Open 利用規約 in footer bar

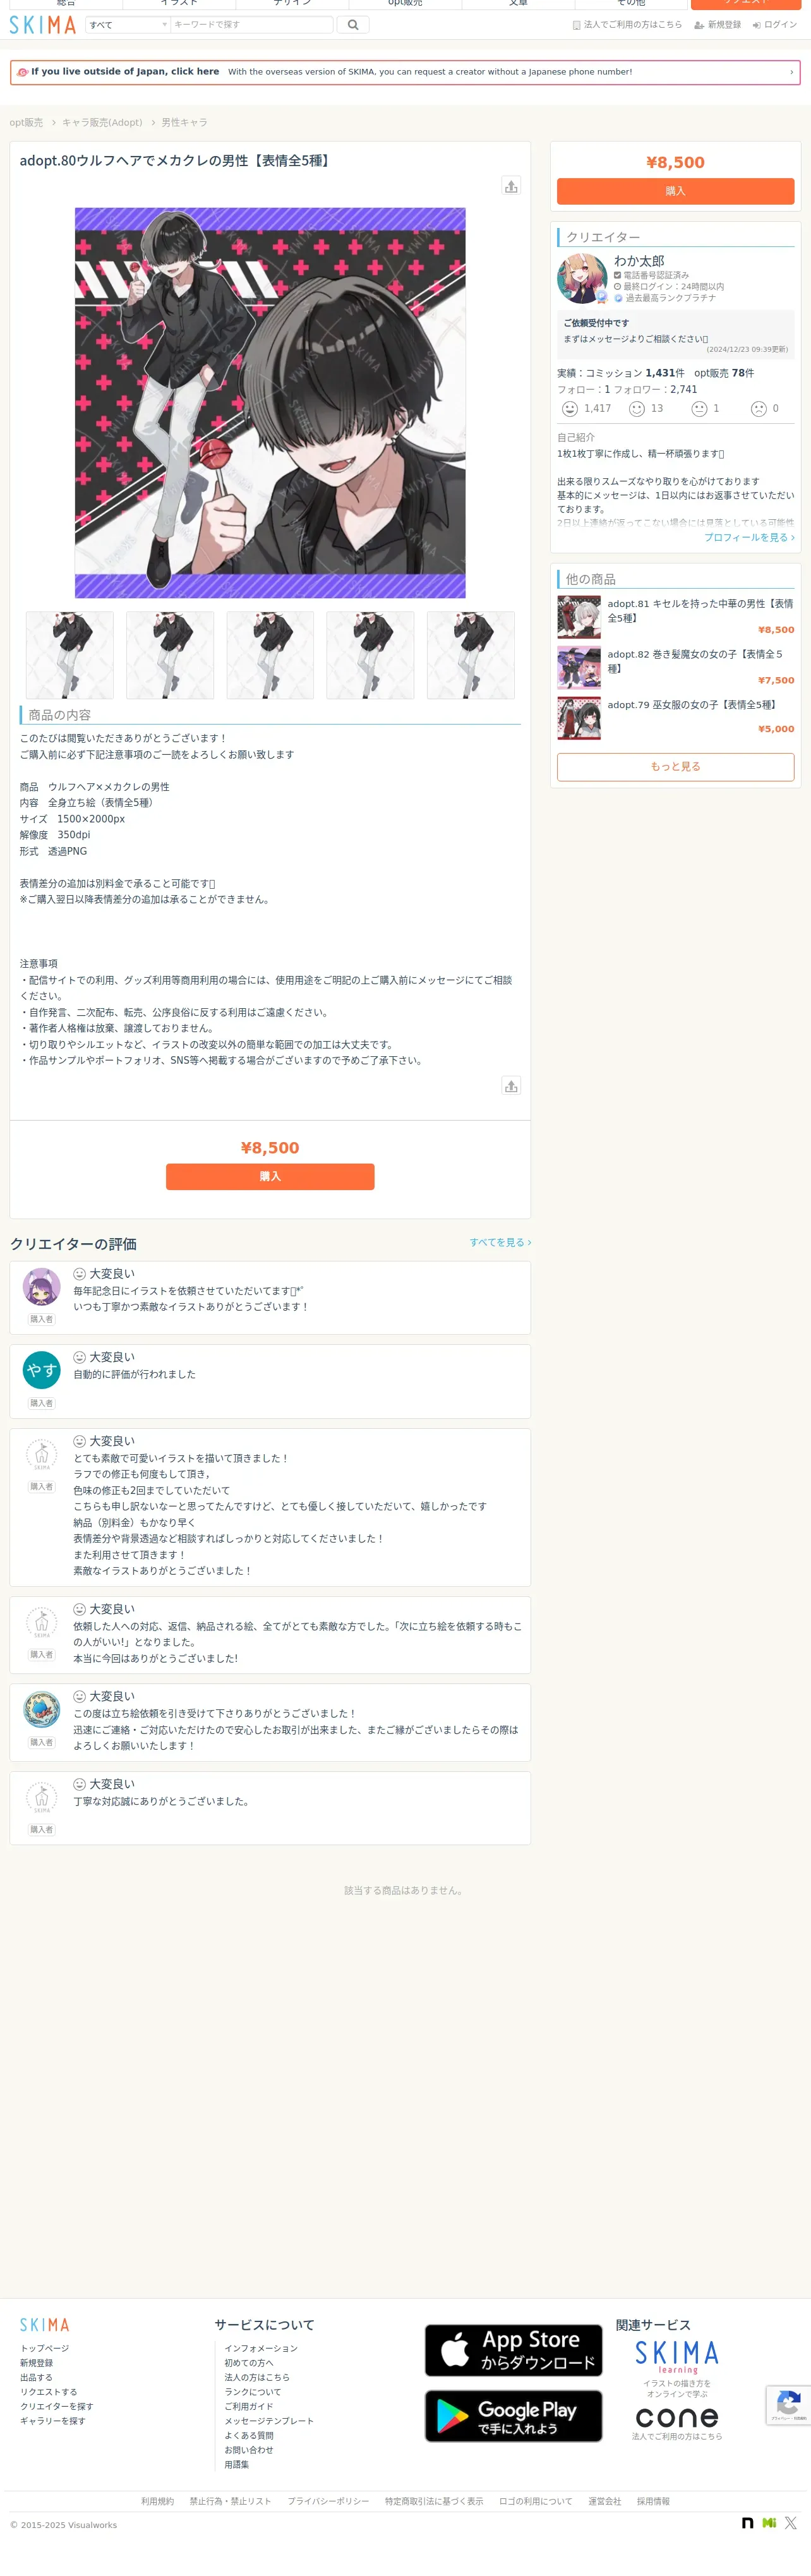click(x=157, y=2502)
